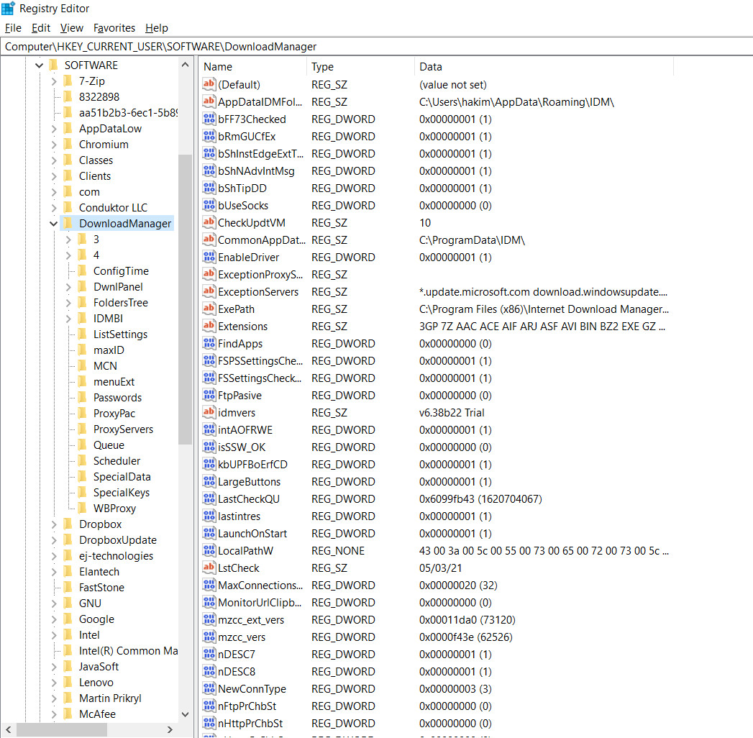The width and height of the screenshot is (753, 738).
Task: Click the folder icon of McAfee key
Action: point(68,714)
